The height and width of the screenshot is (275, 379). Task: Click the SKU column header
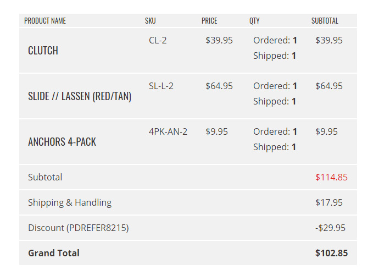click(x=150, y=21)
